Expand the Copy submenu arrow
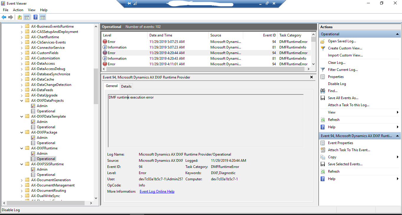This screenshot has width=402, height=215. click(x=398, y=157)
